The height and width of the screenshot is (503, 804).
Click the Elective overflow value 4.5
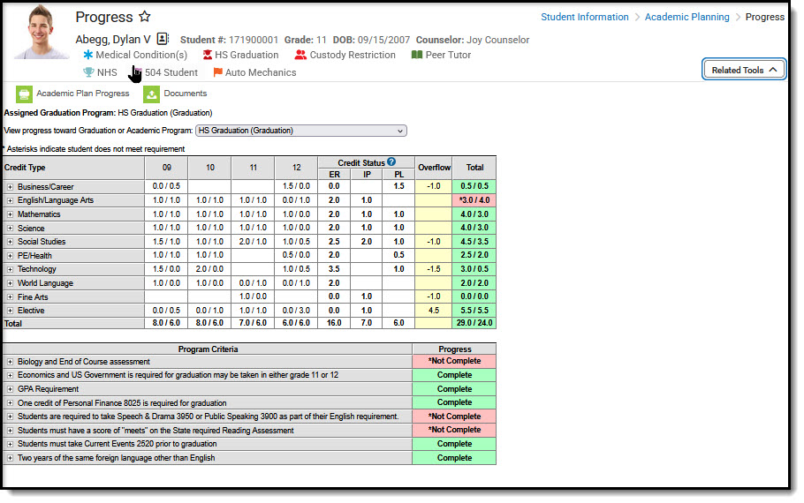(x=434, y=311)
